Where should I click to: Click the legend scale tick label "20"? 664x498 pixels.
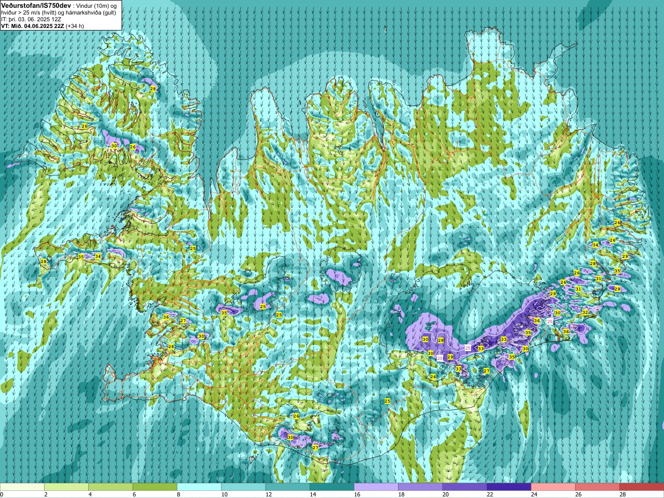[x=446, y=494]
